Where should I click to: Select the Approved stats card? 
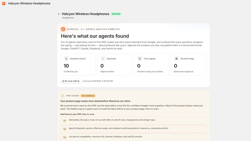115,65
